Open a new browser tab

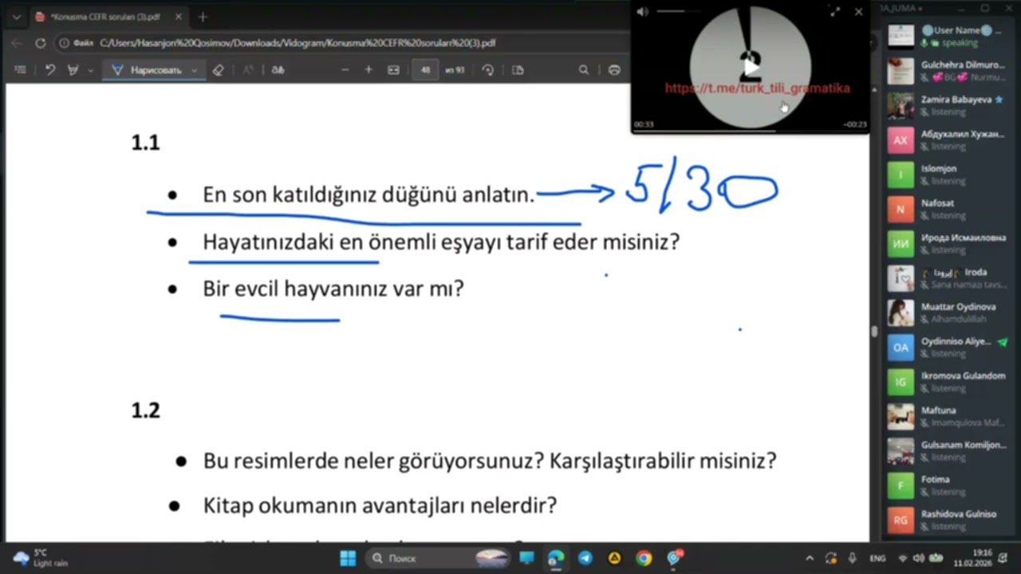203,17
